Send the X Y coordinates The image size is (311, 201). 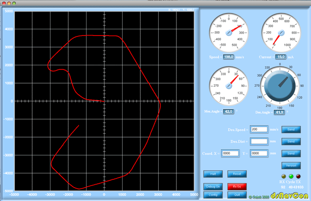(291, 154)
